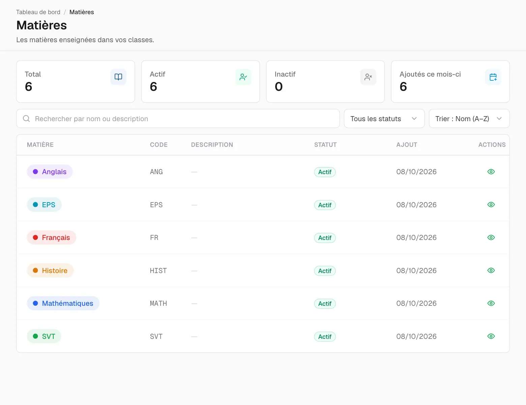
Task: View Français subject via eye icon
Action: (491, 238)
